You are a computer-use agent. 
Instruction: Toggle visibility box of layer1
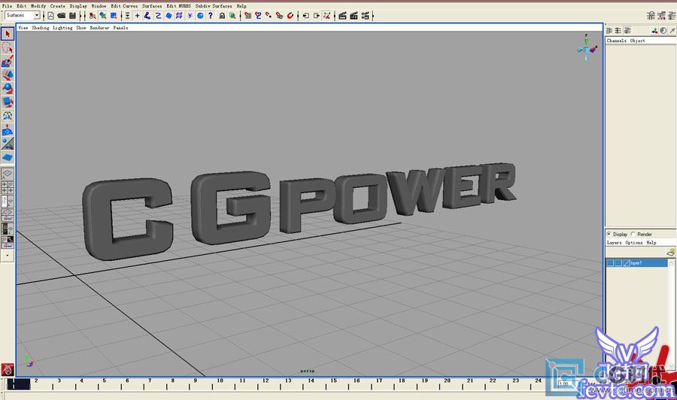point(611,263)
